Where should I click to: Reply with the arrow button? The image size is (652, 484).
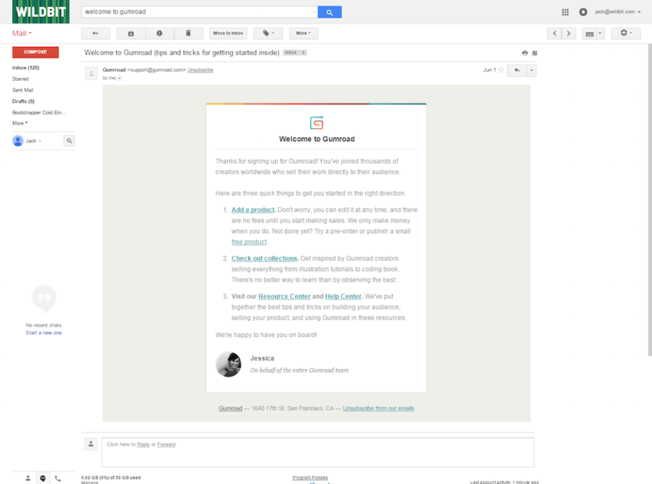(x=518, y=70)
